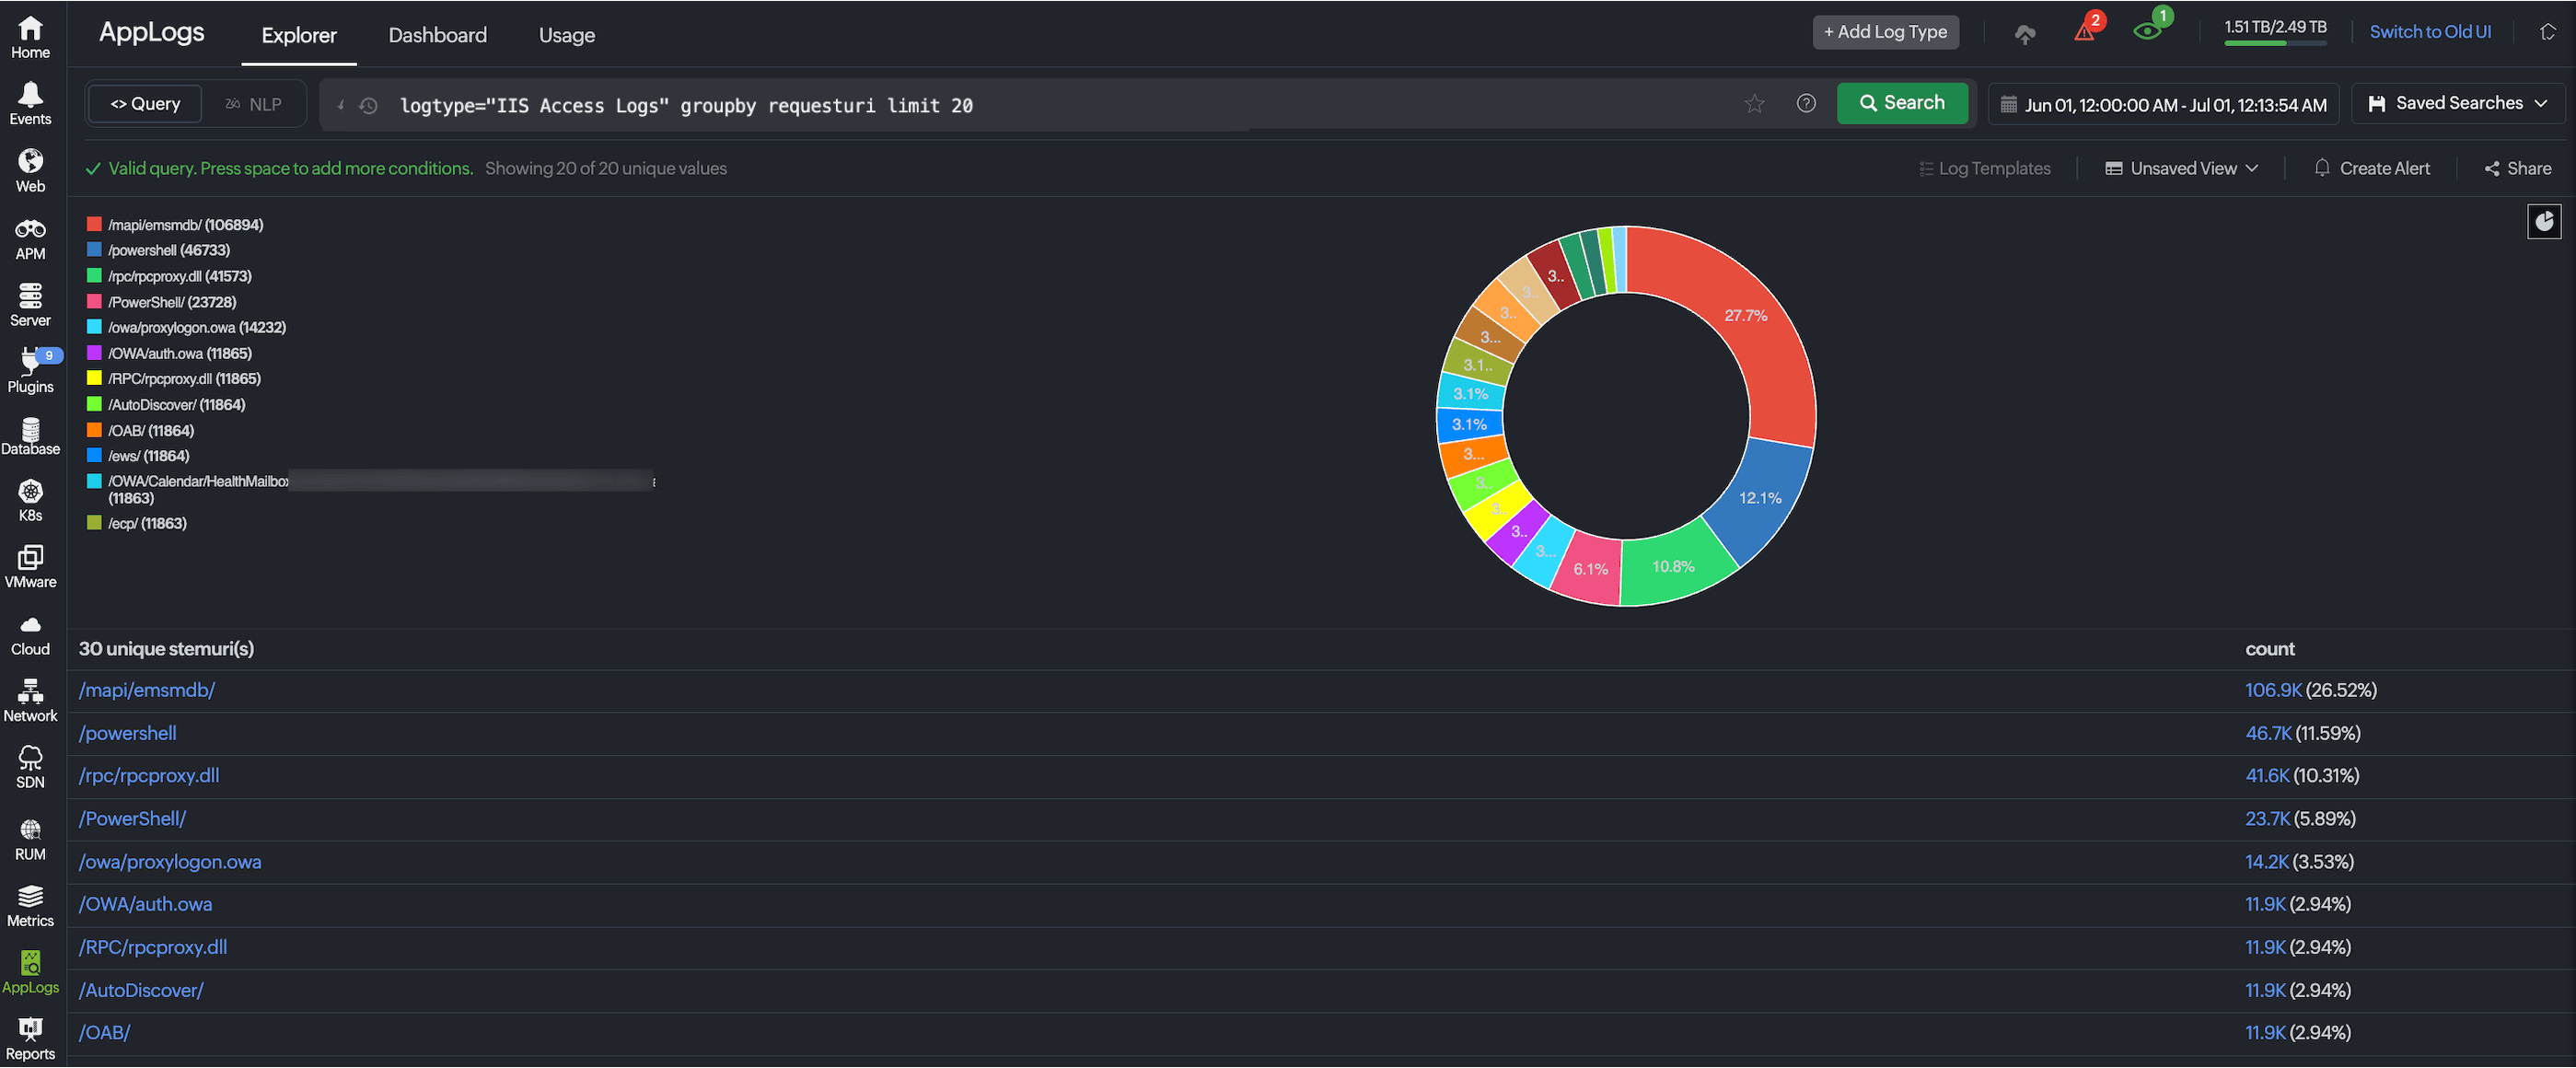Viewport: 2576px width, 1068px height.
Task: Toggle /powershell legend series
Action: [x=158, y=250]
